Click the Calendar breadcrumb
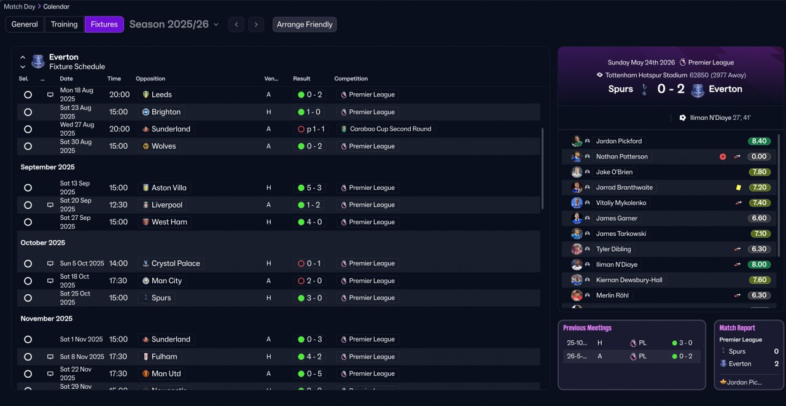Screen dimensions: 786x406 [56, 7]
